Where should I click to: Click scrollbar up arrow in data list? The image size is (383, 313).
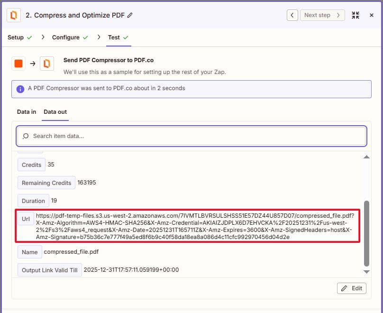pos(366,157)
